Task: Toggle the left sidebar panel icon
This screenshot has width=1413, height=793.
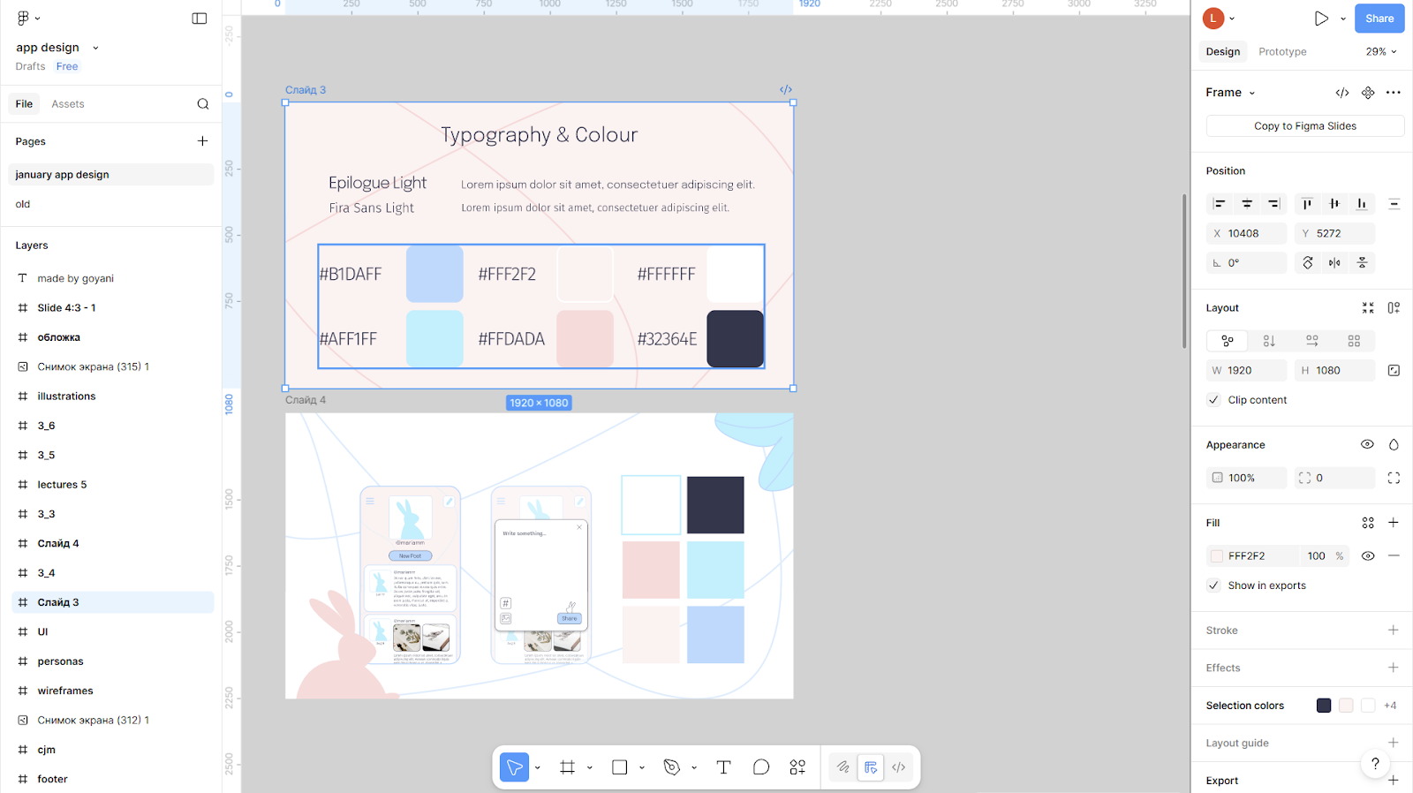Action: point(200,19)
